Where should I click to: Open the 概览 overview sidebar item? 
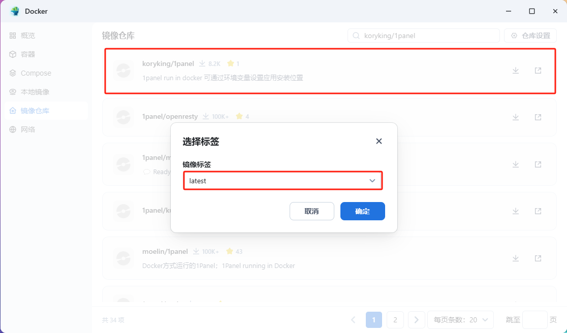point(46,36)
